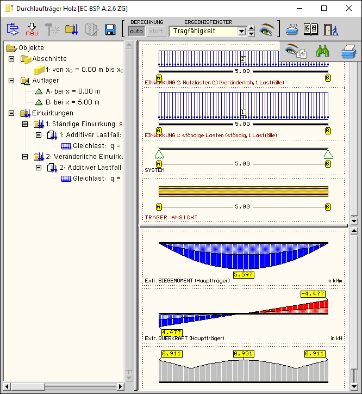Toggle the 'auto' calculation mode button
The height and width of the screenshot is (394, 362).
pyautogui.click(x=136, y=31)
